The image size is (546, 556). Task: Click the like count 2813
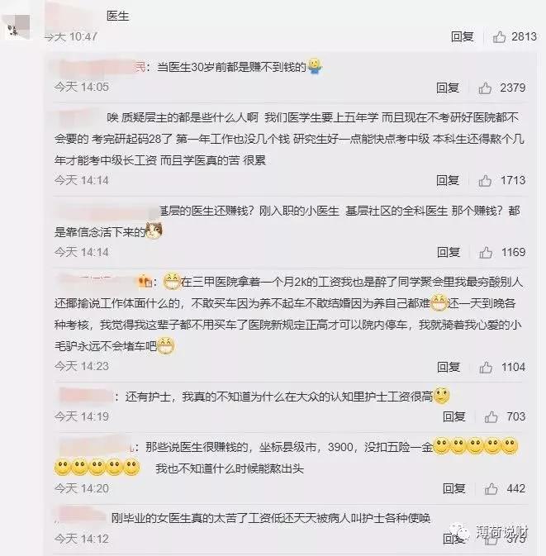coord(524,36)
